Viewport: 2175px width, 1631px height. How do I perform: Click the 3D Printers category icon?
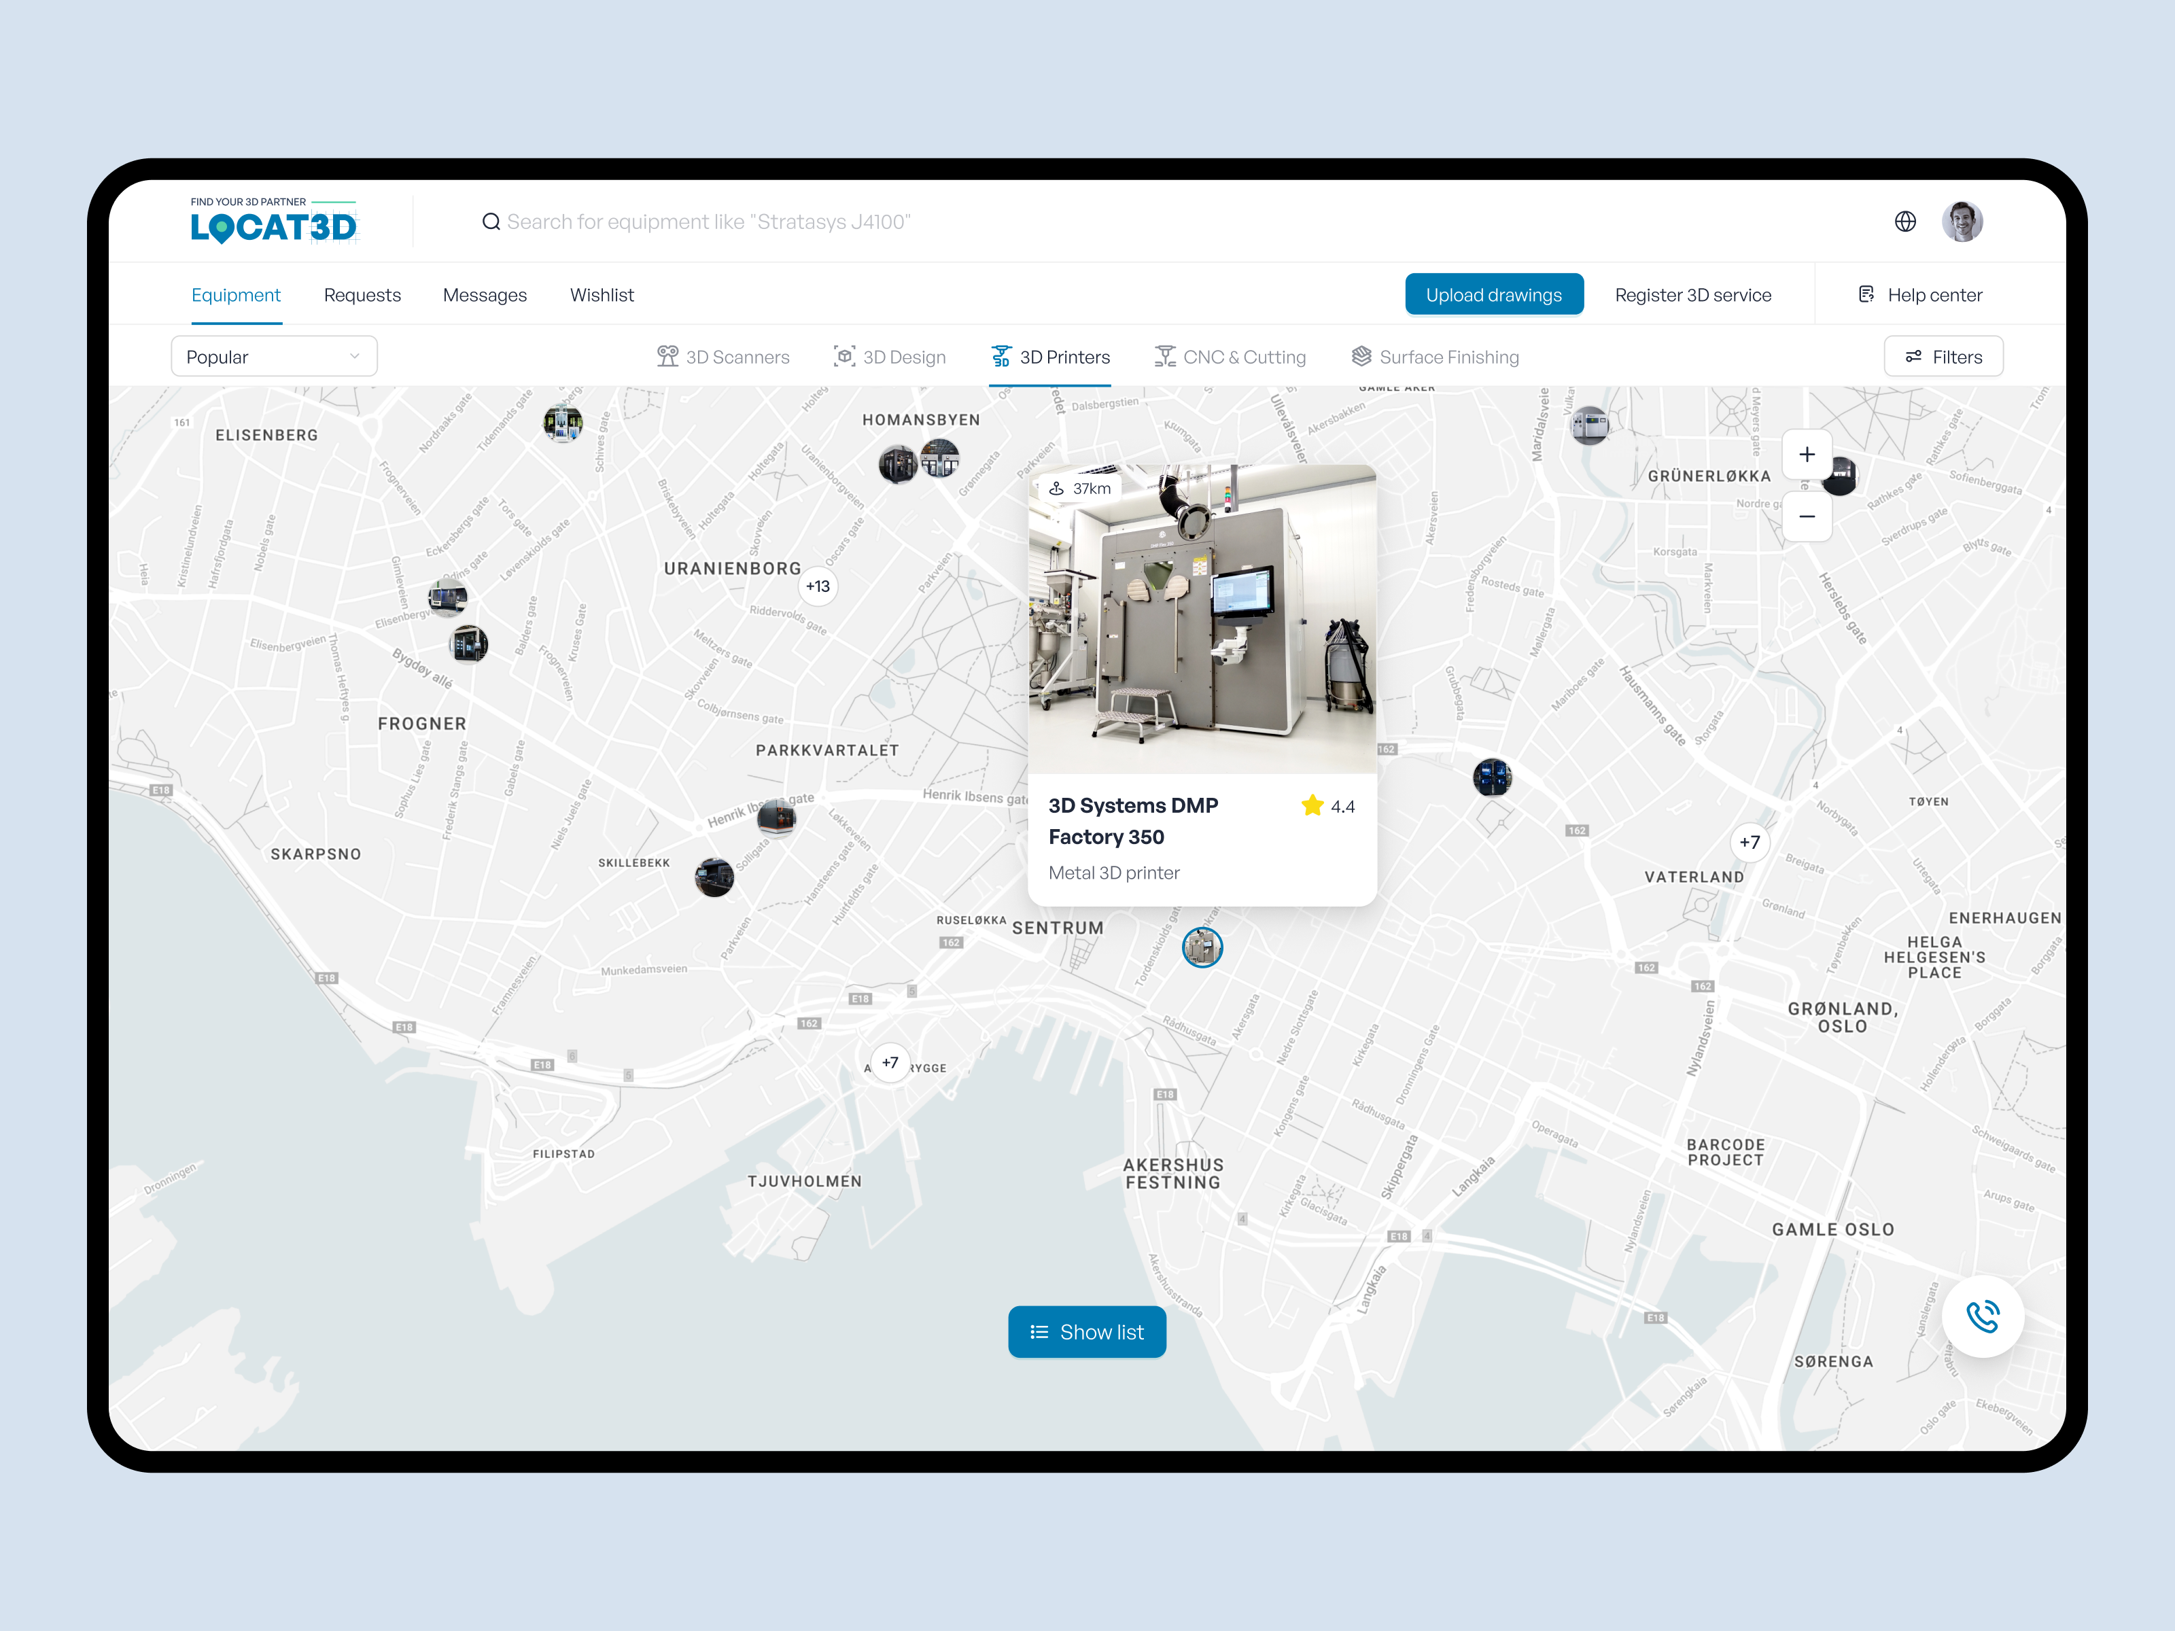1001,356
